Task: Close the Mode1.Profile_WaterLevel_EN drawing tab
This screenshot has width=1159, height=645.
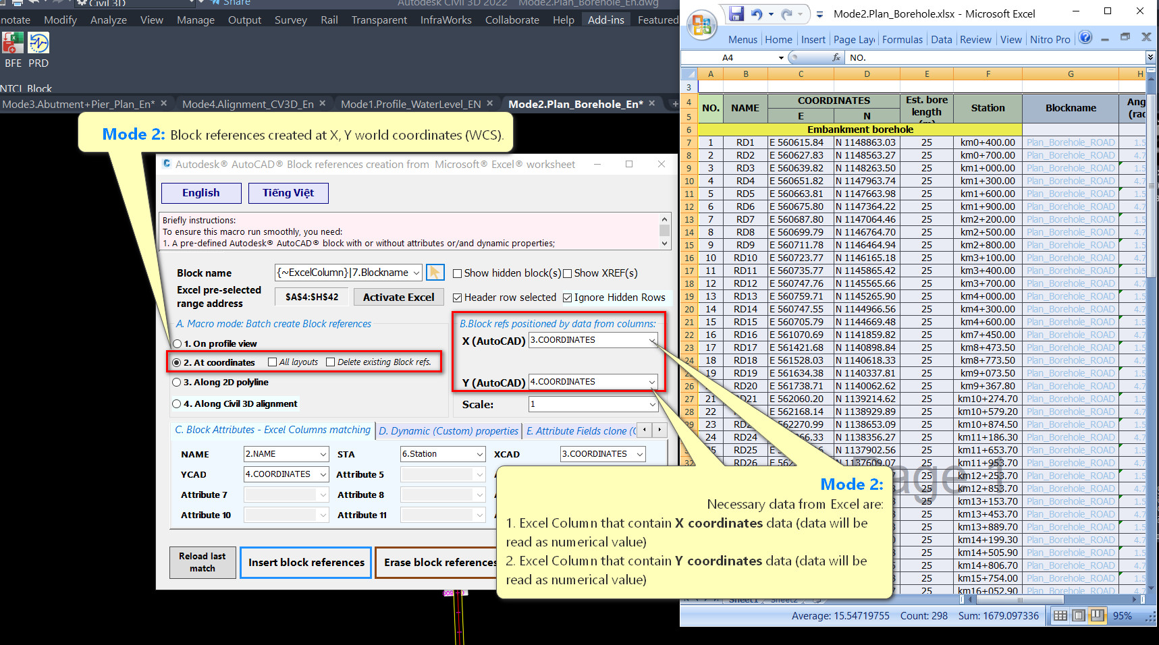Action: [x=490, y=103]
